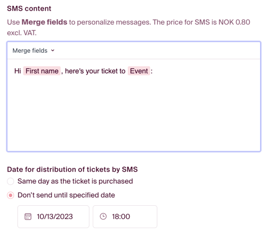Screen dimensions: 267x234
Task: Select the First name merge tag
Action: point(42,71)
